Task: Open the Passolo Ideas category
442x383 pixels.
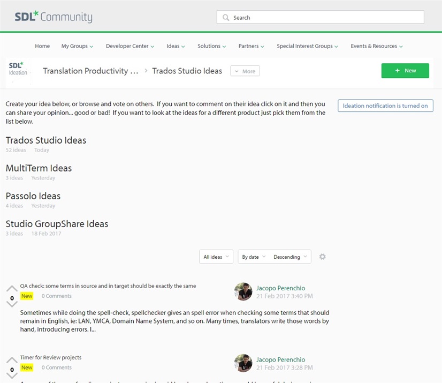Action: pos(33,196)
